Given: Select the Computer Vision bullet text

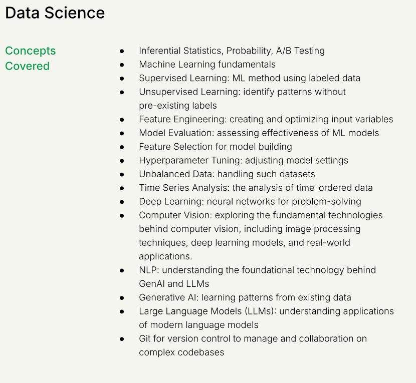Looking at the screenshot, I should [261, 235].
